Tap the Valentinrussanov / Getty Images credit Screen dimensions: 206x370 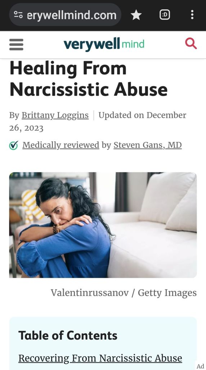pos(124,293)
